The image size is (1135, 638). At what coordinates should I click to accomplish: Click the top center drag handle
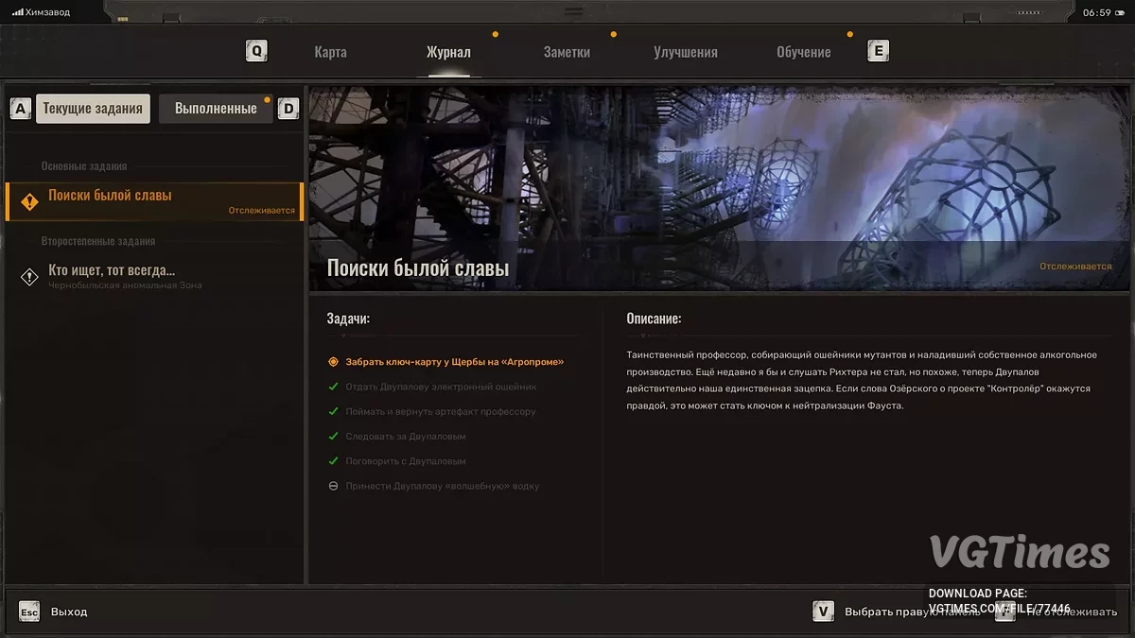(573, 12)
